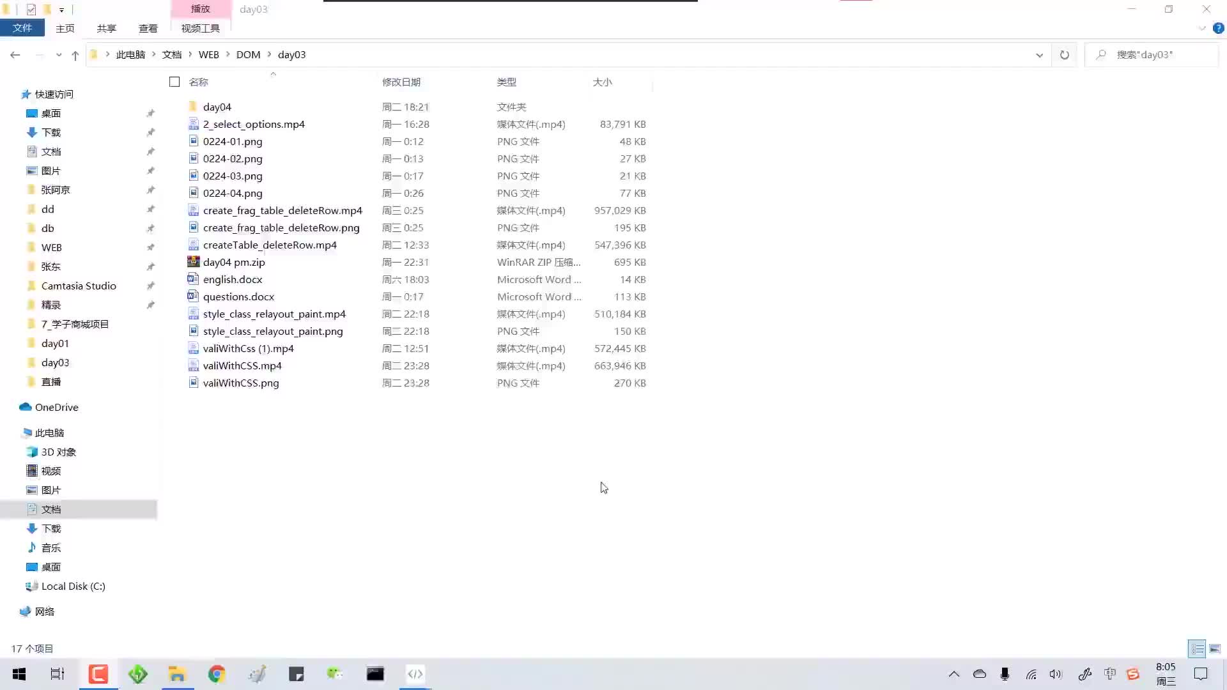Open the quick access toolbar dropdown

tap(61, 10)
